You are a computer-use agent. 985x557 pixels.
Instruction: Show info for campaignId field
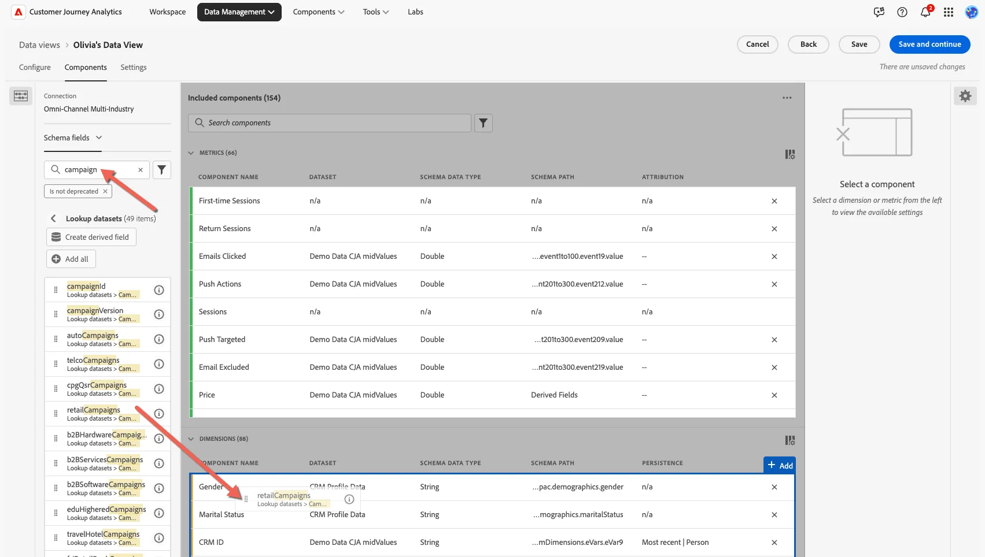tap(159, 290)
